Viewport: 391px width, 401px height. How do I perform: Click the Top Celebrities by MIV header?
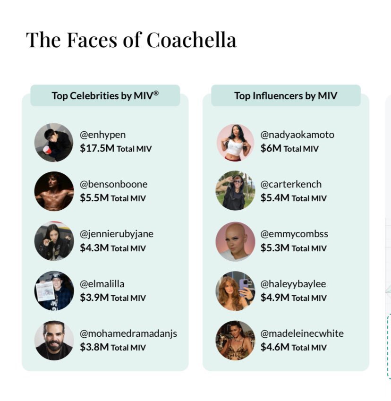click(105, 96)
